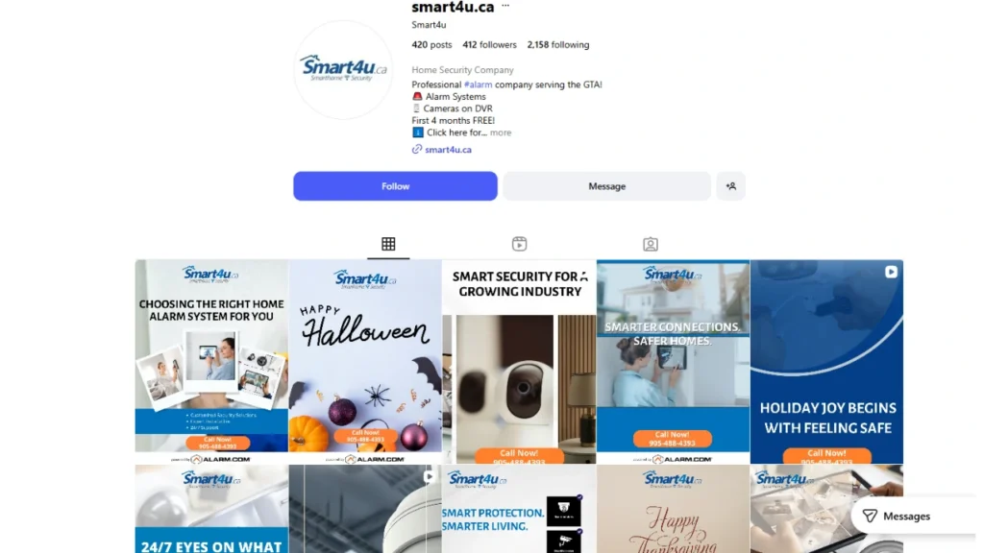
Task: Open the smart4u.ca website link
Action: pos(448,149)
